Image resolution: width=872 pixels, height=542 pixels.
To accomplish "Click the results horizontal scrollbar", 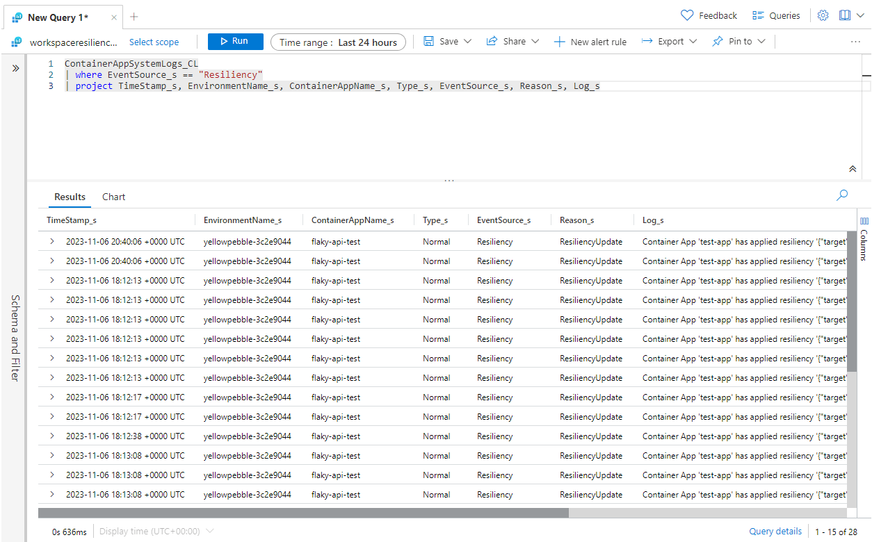I will (299, 512).
